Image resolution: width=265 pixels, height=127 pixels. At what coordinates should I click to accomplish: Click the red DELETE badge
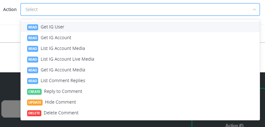tap(34, 113)
